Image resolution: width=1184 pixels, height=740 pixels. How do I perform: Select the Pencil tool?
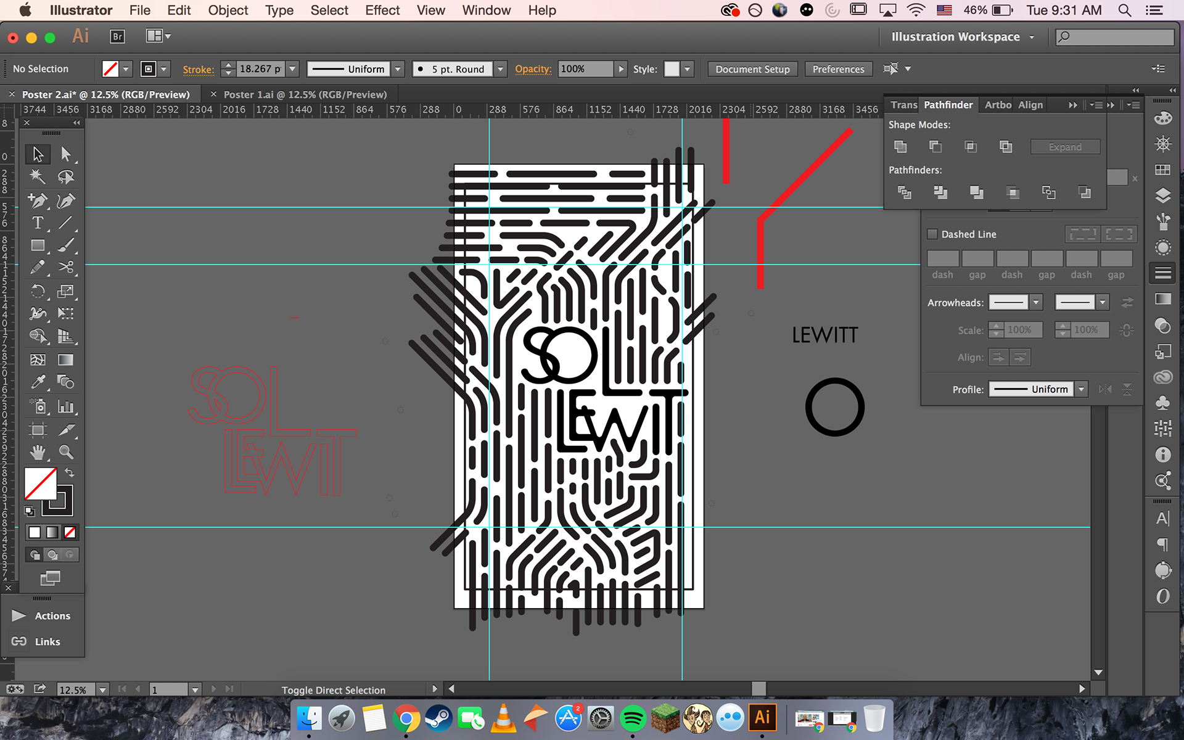38,268
